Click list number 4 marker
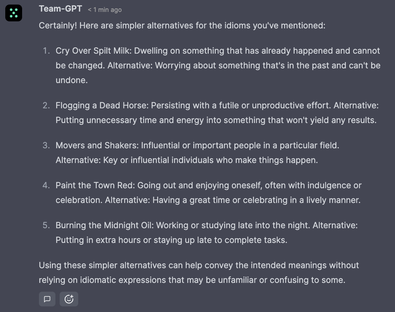Screen dimensions: 395x312 tap(46, 185)
